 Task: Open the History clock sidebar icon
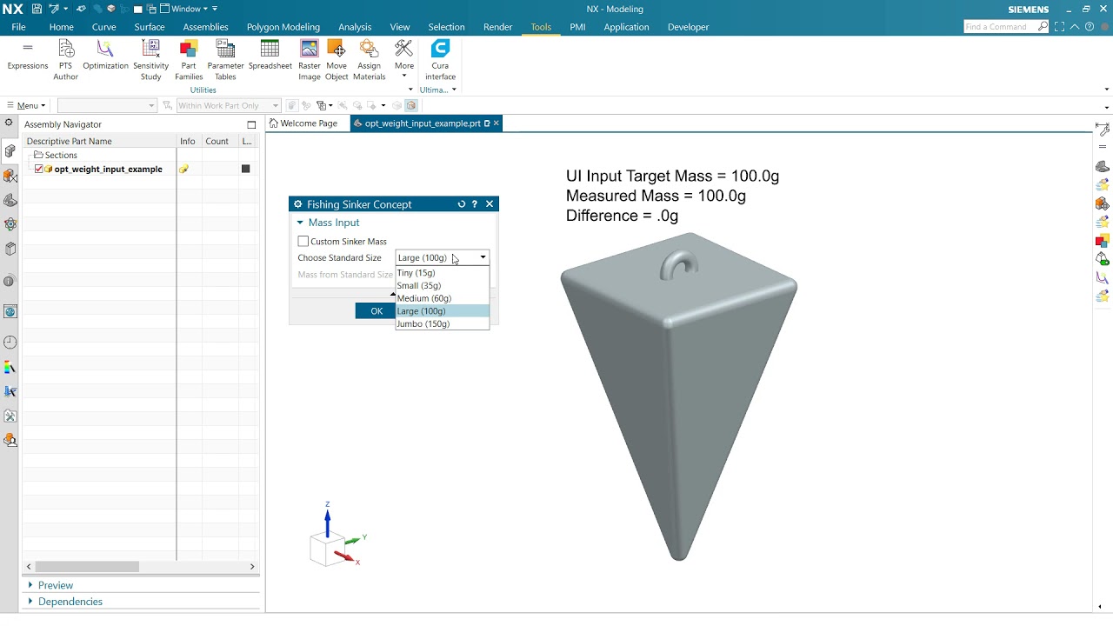(x=10, y=343)
